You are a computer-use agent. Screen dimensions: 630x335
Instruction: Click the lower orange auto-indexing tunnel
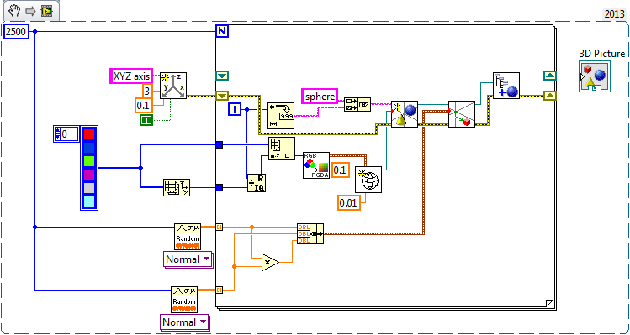(x=219, y=290)
